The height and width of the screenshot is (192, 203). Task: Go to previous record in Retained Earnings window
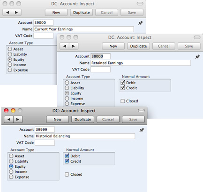[x=65, y=46]
